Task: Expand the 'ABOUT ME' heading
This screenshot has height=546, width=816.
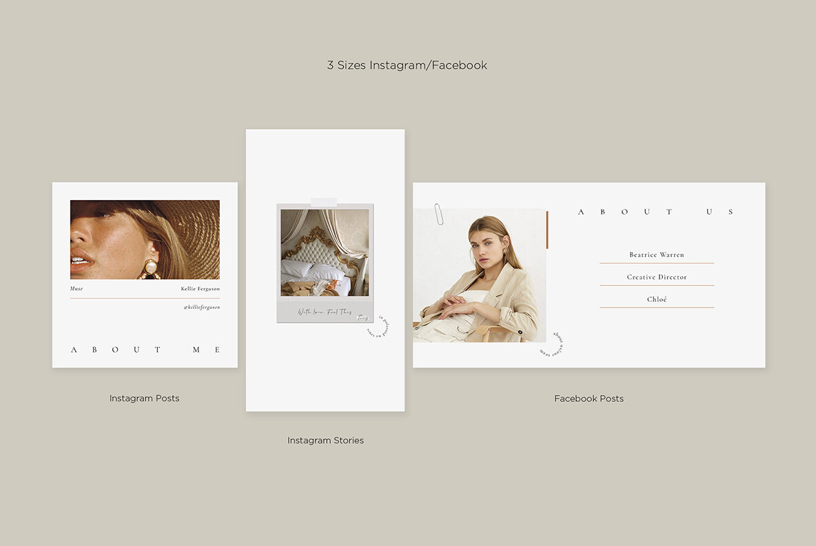Action: [145, 350]
